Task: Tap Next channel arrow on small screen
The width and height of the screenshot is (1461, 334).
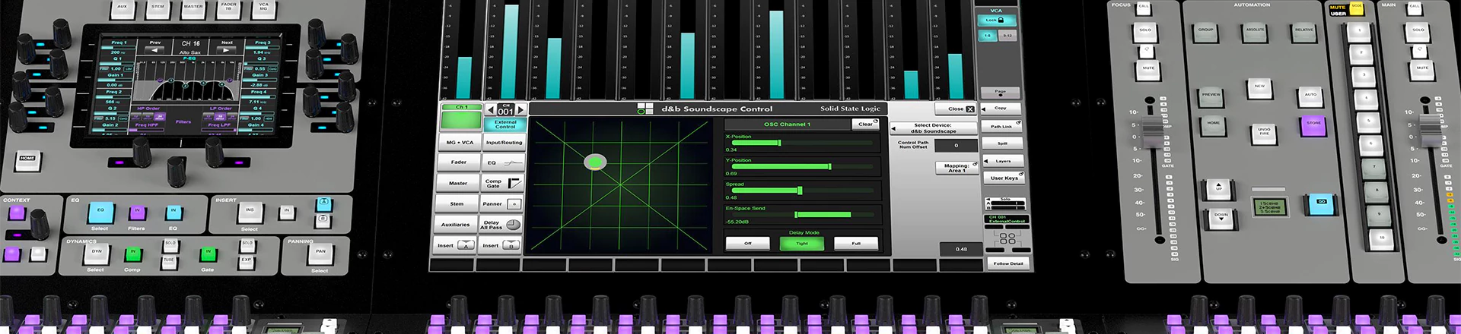Action: 227,49
